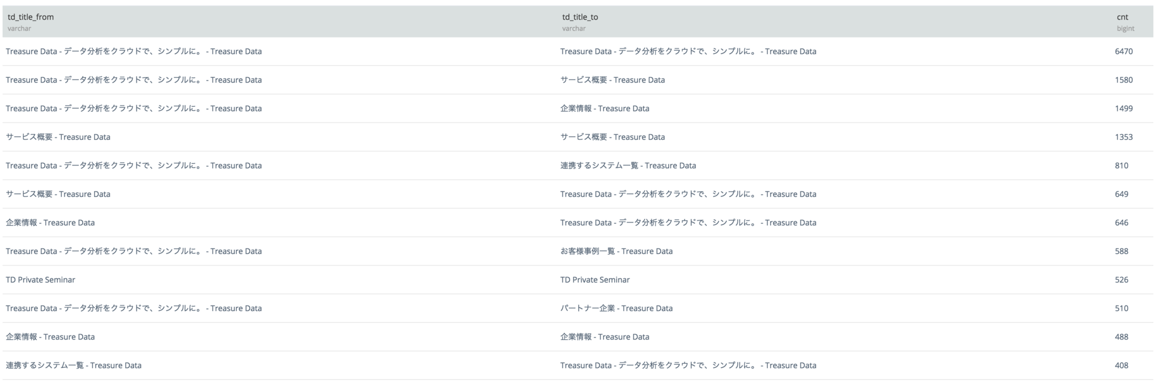Click td_title_from cell in the 588 row
This screenshot has height=388, width=1155.
(133, 251)
